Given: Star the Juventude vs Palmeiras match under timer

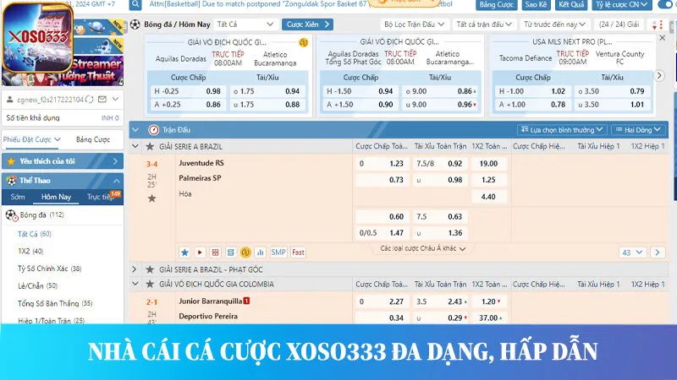Looking at the screenshot, I should [152, 198].
